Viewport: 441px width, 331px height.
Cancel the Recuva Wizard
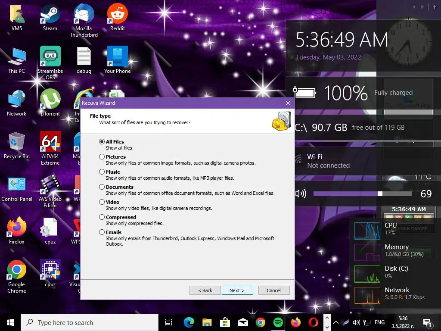[x=273, y=290]
